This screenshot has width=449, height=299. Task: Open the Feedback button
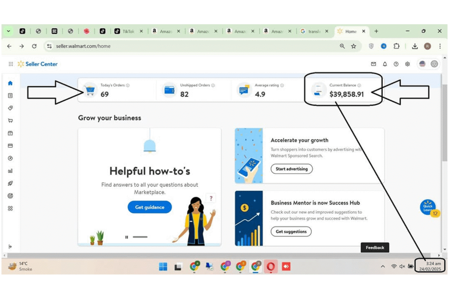point(375,247)
